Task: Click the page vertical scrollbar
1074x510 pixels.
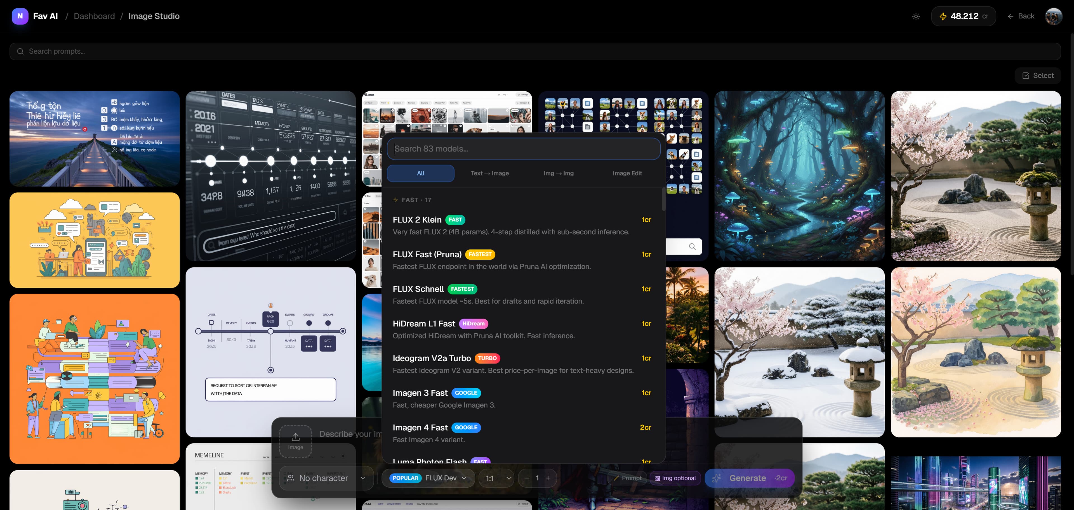Action: (1071, 154)
